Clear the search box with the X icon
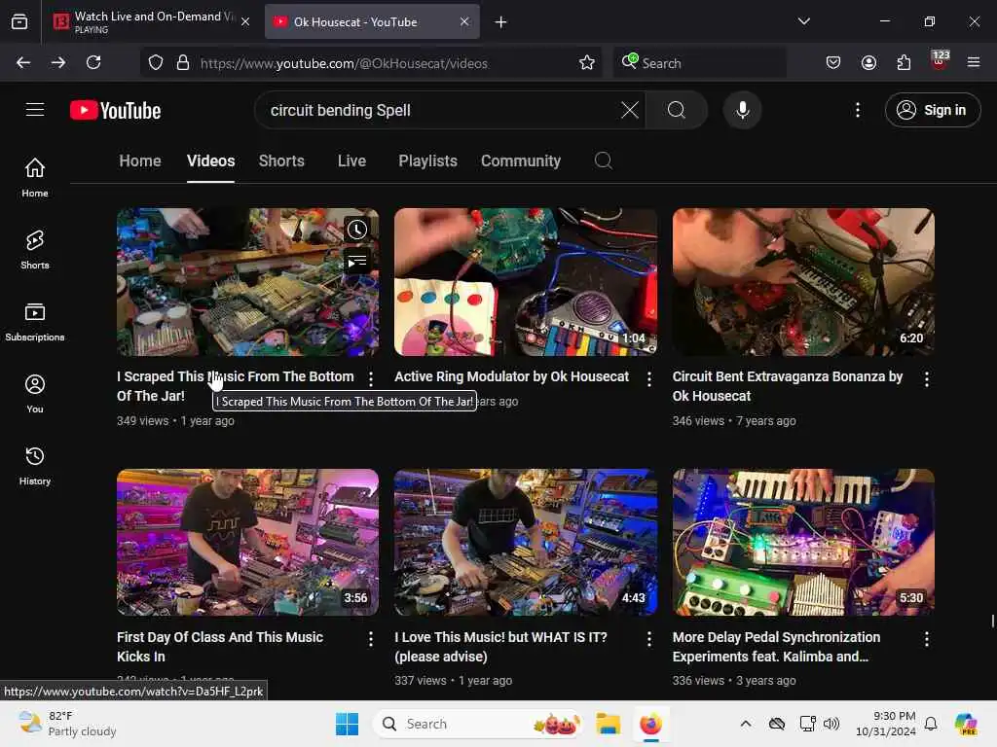The width and height of the screenshot is (997, 747). click(630, 110)
